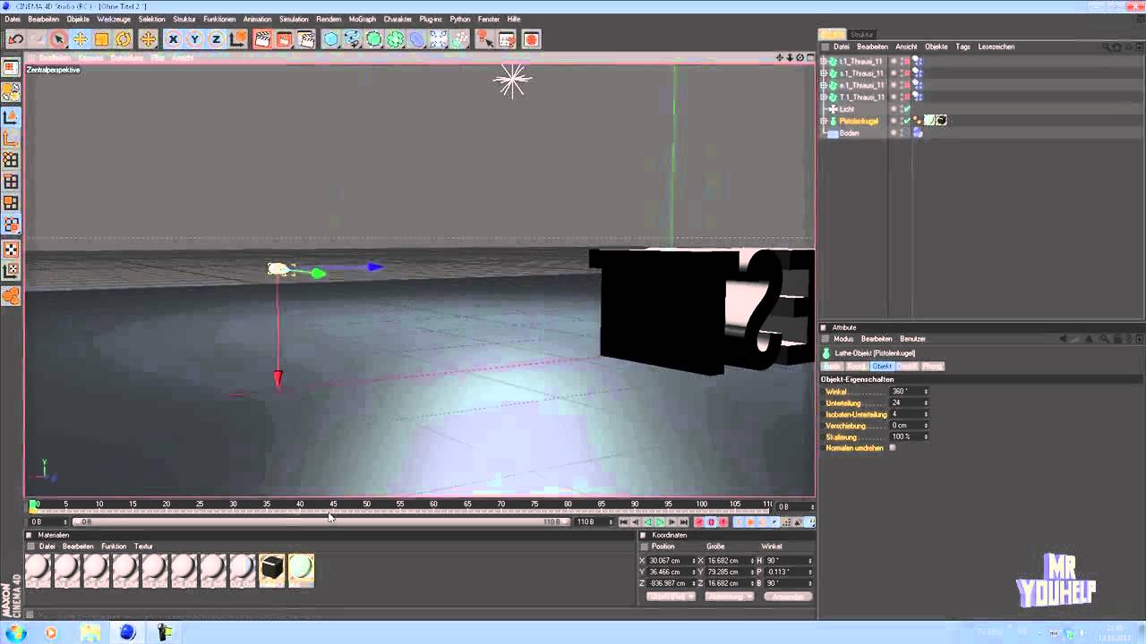Toggle green enable checkmark on Pistolenkugel
Screen dimensions: 1146x644
click(907, 121)
